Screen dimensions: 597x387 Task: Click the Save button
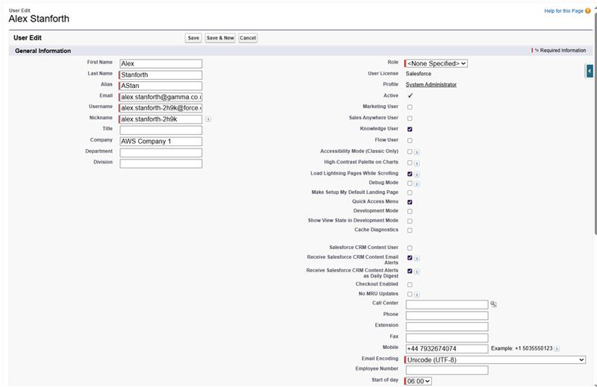193,38
